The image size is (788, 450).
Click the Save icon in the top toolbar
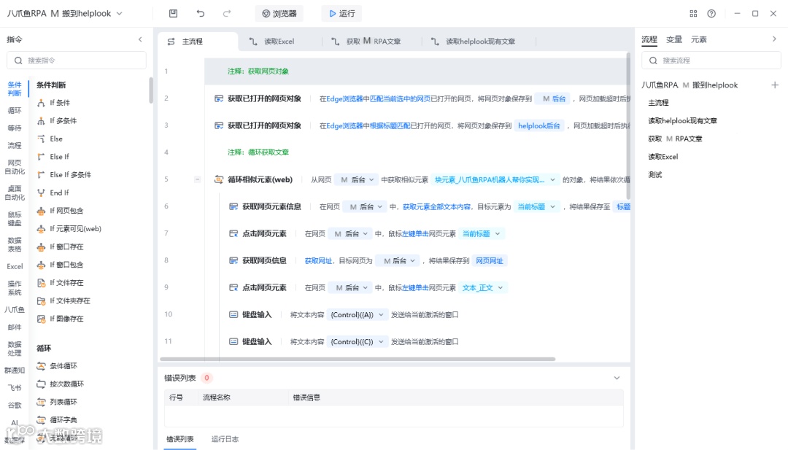point(172,12)
